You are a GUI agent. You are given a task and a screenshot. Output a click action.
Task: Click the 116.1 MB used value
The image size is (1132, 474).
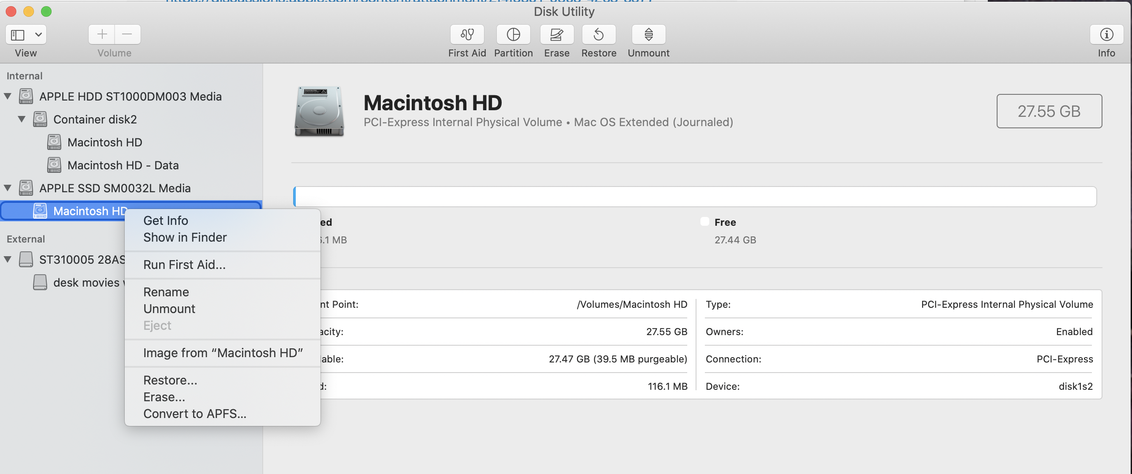point(667,386)
